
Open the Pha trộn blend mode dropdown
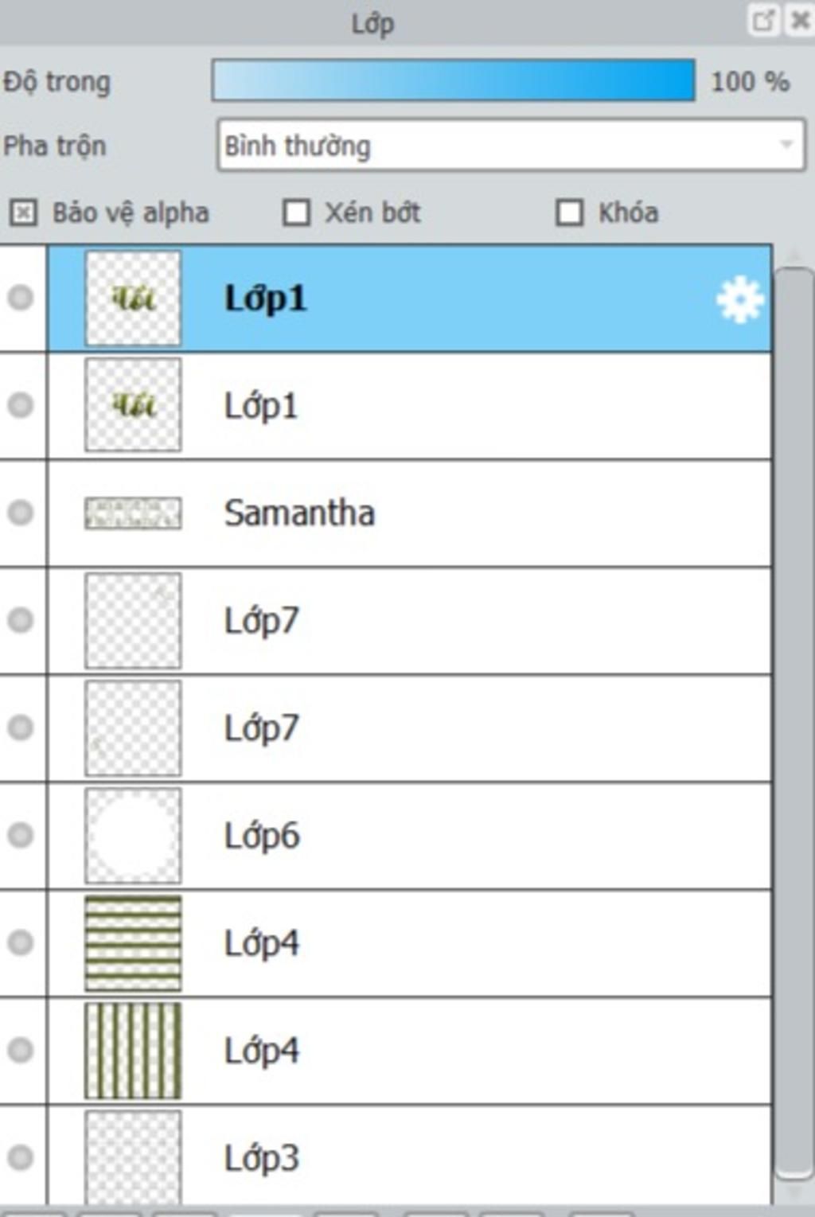(510, 145)
